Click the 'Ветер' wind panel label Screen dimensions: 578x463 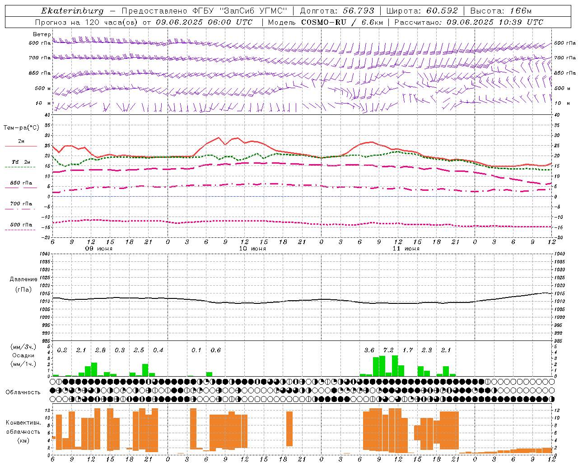point(42,34)
